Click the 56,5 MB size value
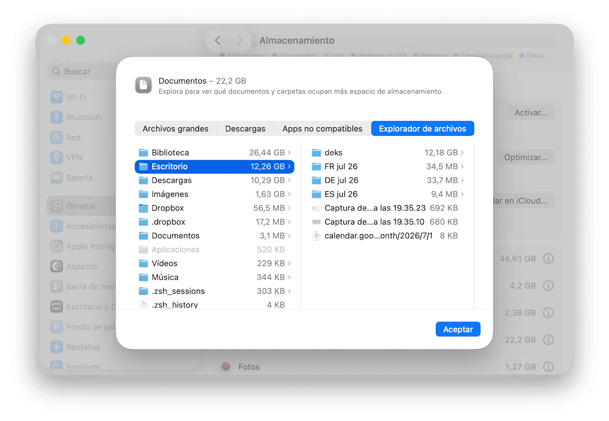 269,208
